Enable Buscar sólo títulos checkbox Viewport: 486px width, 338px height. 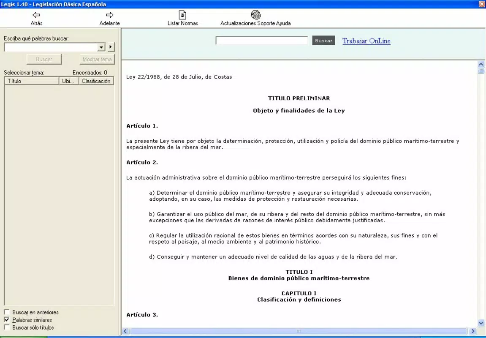click(x=7, y=327)
